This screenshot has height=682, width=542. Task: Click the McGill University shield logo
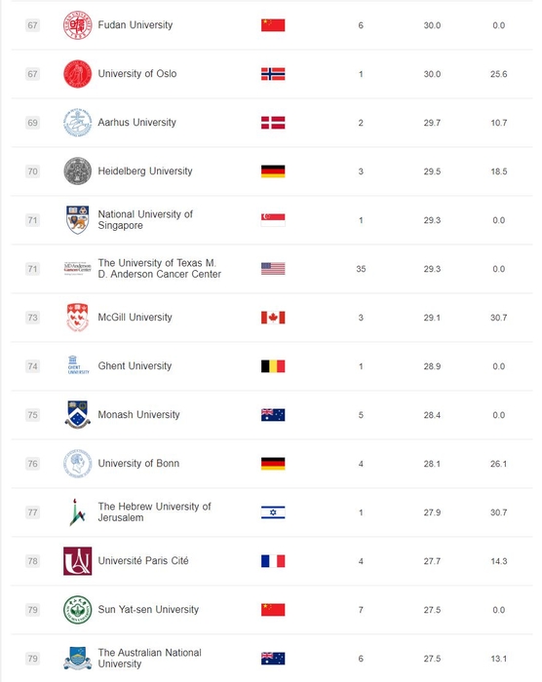coord(77,318)
